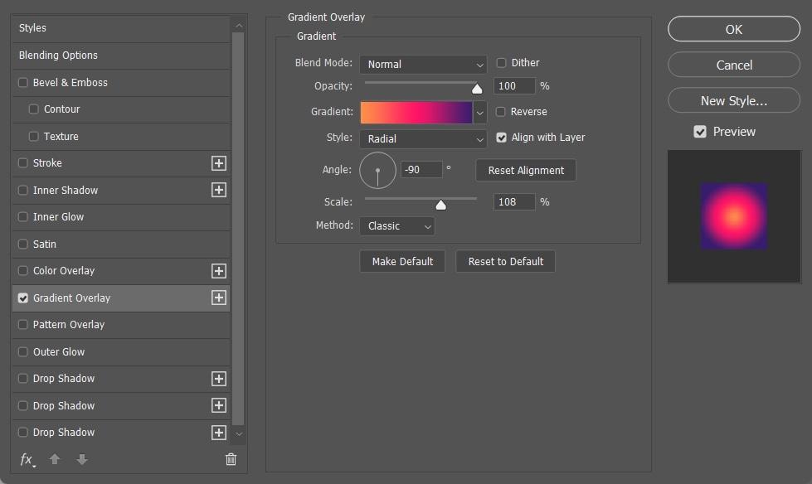Add another Color Overlay with plus icon
Screen dimensions: 812x484
point(218,271)
